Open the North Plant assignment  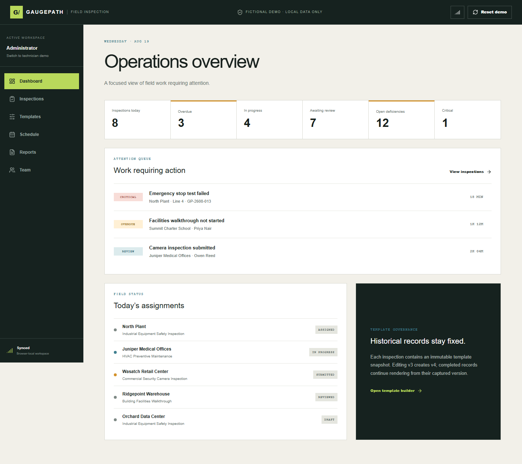coord(225,330)
